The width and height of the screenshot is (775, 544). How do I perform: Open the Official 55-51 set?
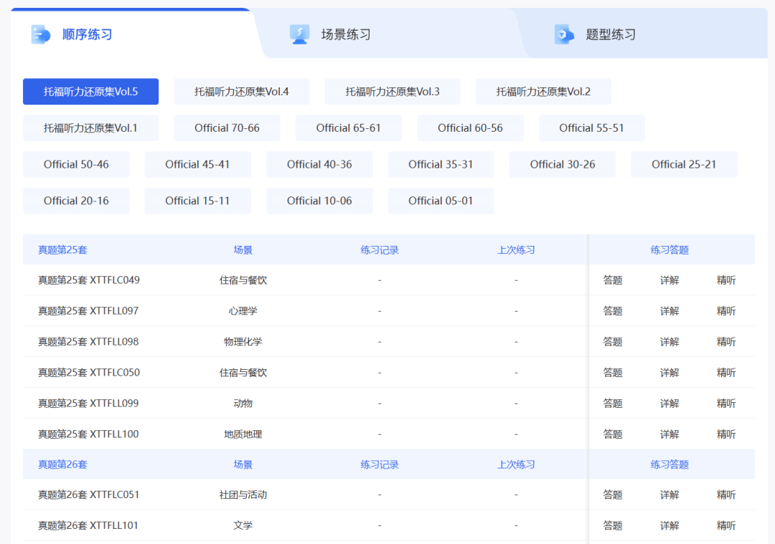coord(591,128)
